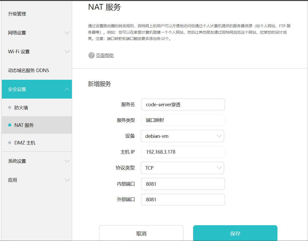Open the 设备 dropdown showing debian-vm
This screenshot has width=308, height=241.
(x=182, y=136)
